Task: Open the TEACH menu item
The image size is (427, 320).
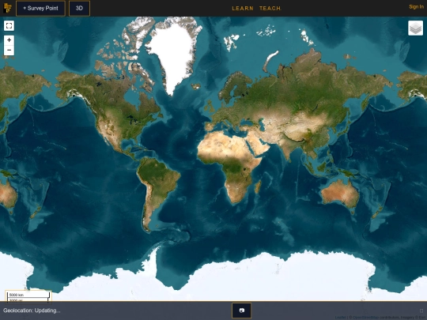Action: [270, 9]
